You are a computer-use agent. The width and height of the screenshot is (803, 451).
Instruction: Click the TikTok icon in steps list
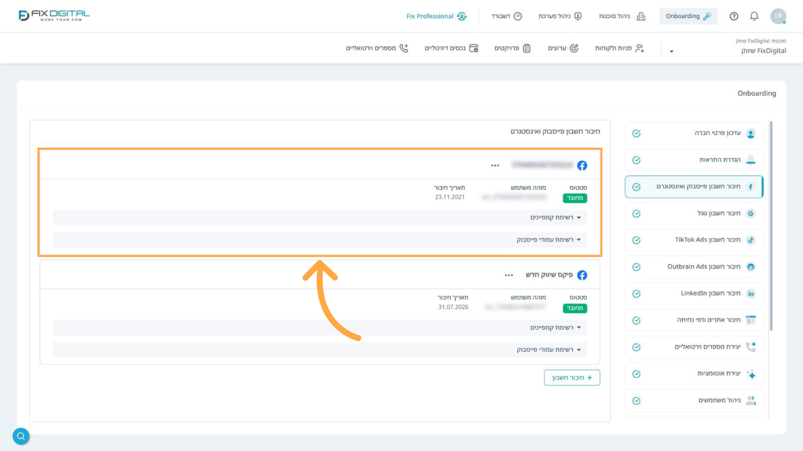point(751,240)
